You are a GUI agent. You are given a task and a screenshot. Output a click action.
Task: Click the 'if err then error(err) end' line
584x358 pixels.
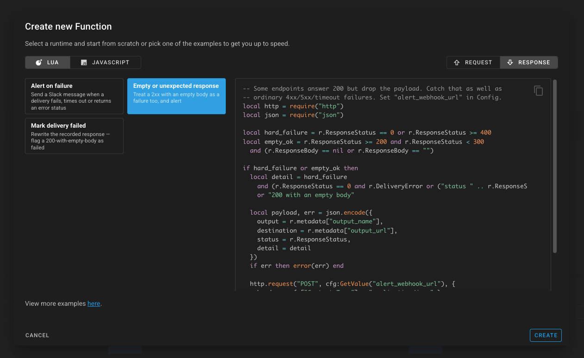pyautogui.click(x=297, y=266)
